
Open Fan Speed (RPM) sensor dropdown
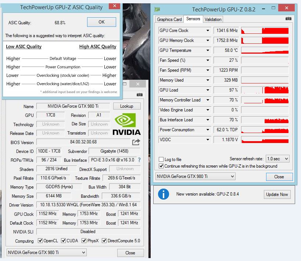tap(208, 70)
